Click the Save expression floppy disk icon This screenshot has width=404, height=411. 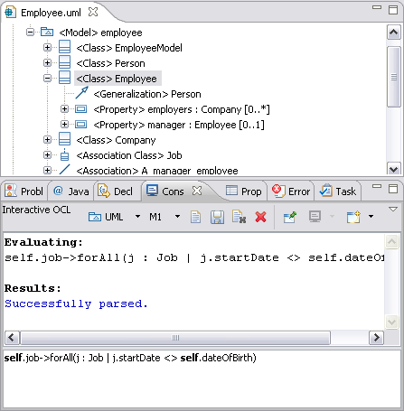(x=217, y=217)
